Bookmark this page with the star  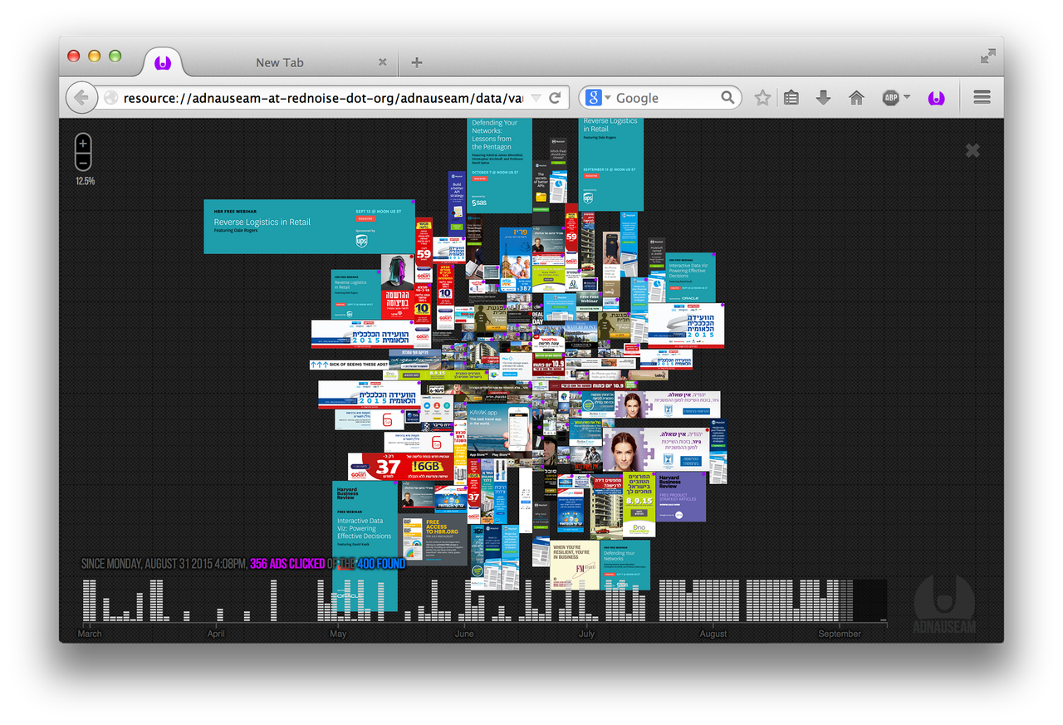click(762, 98)
